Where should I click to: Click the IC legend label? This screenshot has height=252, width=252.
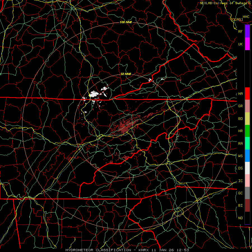point(241,181)
